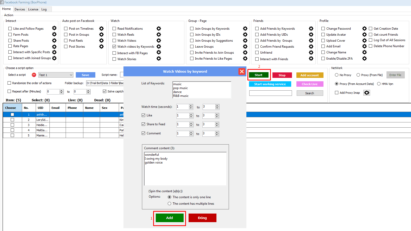The height and width of the screenshot is (231, 411).
Task: Open Add Proxy Imap settings gear
Action: tap(367, 93)
